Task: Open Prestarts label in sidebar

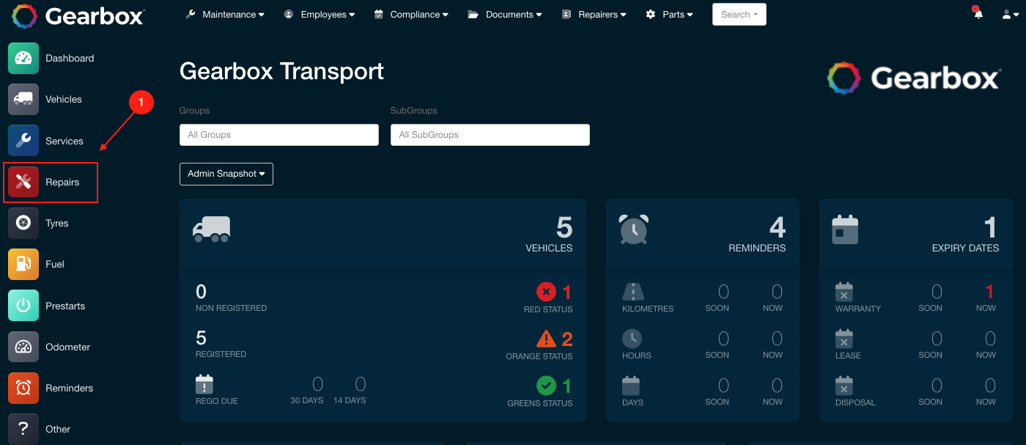Action: (65, 306)
